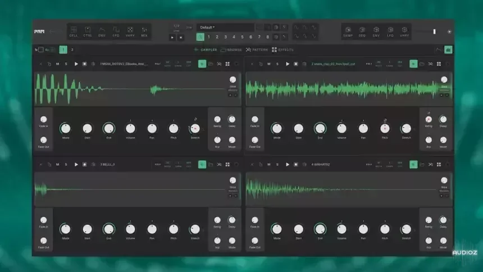Select page 2 of cells

coord(72,49)
